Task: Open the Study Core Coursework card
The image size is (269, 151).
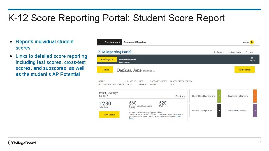Action: 205,96
